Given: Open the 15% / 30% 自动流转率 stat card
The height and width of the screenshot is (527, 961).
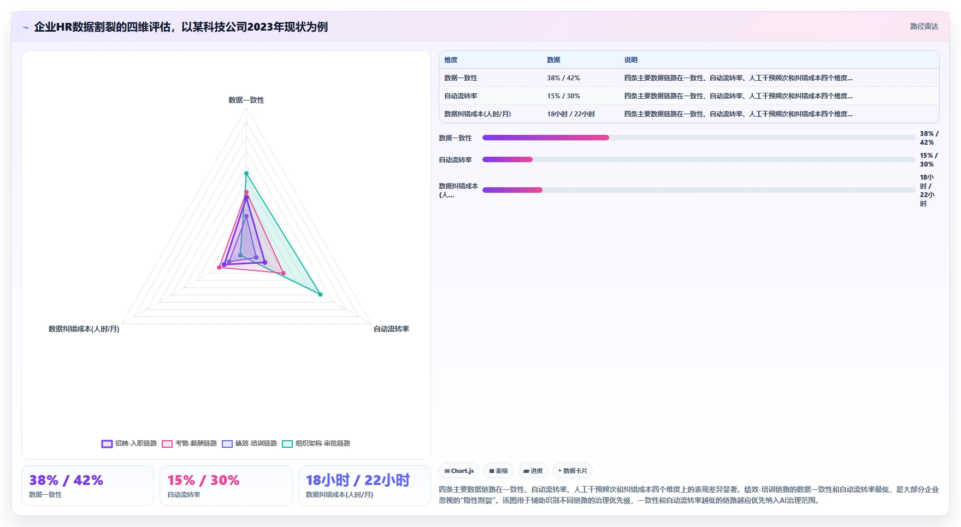Looking at the screenshot, I should pos(226,485).
